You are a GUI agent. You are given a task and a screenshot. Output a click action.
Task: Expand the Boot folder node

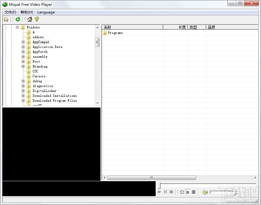tap(23, 62)
